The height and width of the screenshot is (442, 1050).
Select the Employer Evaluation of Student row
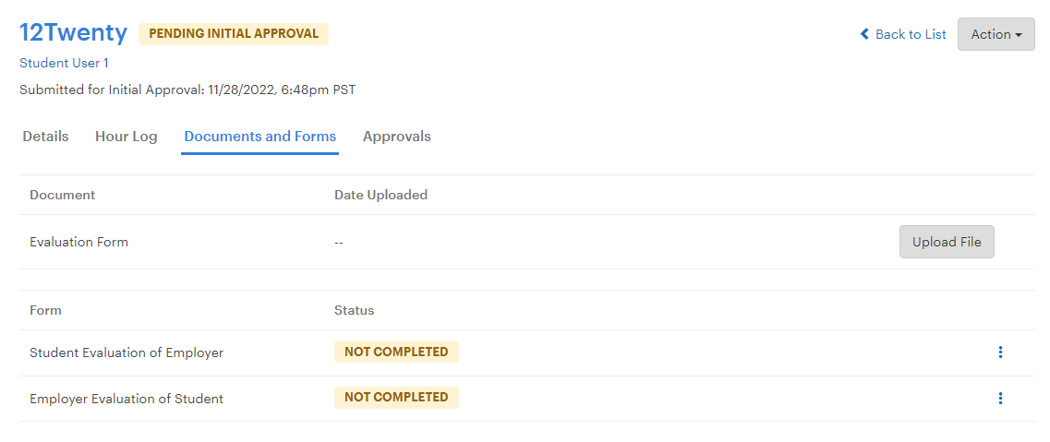pos(527,399)
